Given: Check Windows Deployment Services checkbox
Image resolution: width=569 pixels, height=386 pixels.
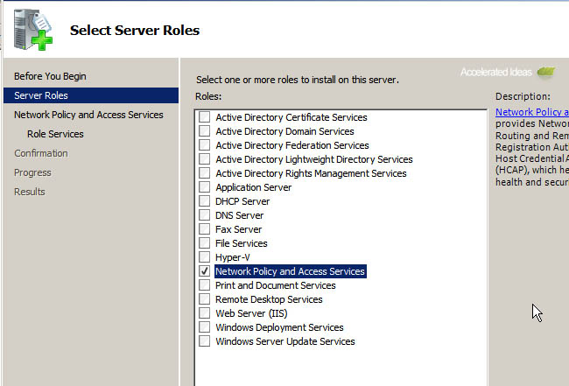Looking at the screenshot, I should point(204,326).
